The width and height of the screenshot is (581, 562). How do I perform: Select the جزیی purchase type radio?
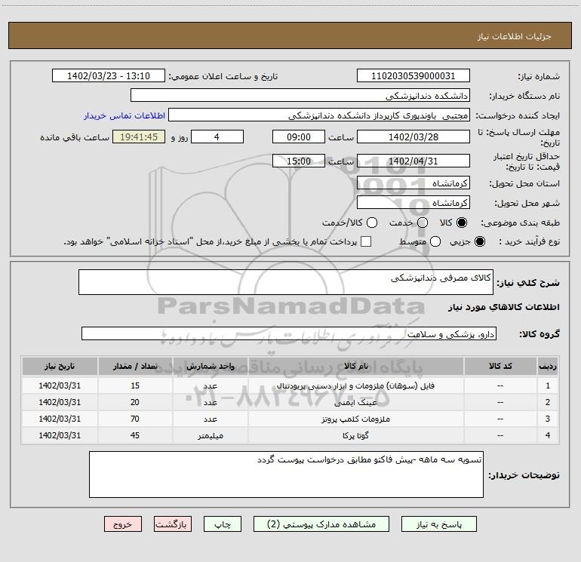[479, 241]
